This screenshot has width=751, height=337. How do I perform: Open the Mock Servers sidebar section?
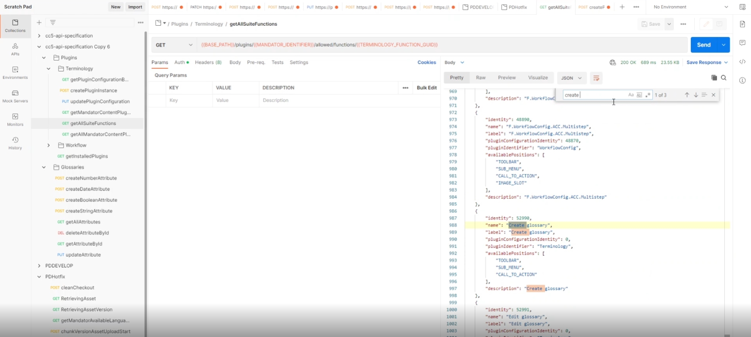tap(15, 96)
